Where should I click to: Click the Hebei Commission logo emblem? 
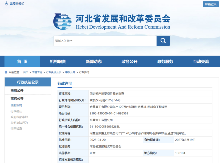coord(62,22)
